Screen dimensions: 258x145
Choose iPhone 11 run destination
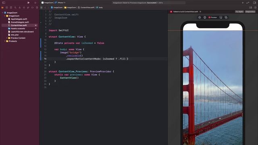(x=60, y=3)
